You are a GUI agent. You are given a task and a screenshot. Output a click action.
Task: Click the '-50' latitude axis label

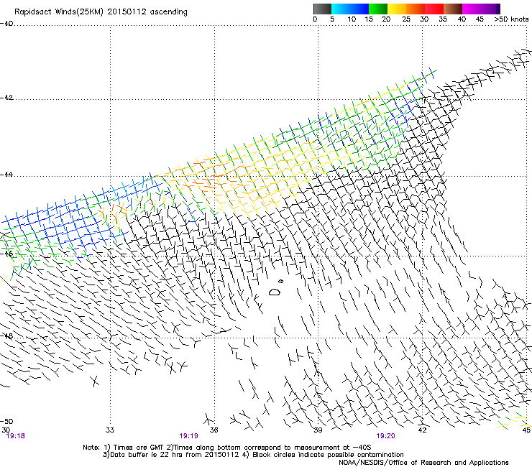click(x=6, y=421)
